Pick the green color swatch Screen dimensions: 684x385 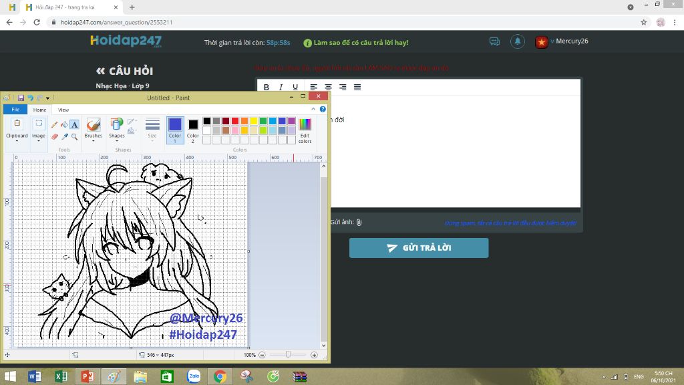click(x=263, y=121)
